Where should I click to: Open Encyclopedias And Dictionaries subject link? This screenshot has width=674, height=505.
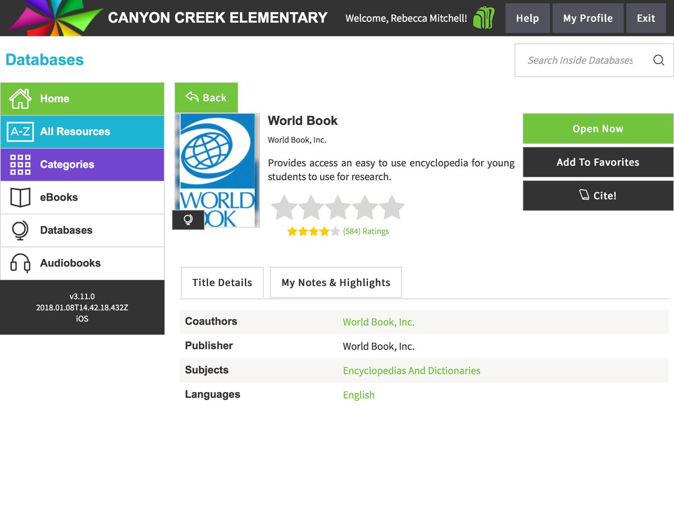coord(412,370)
